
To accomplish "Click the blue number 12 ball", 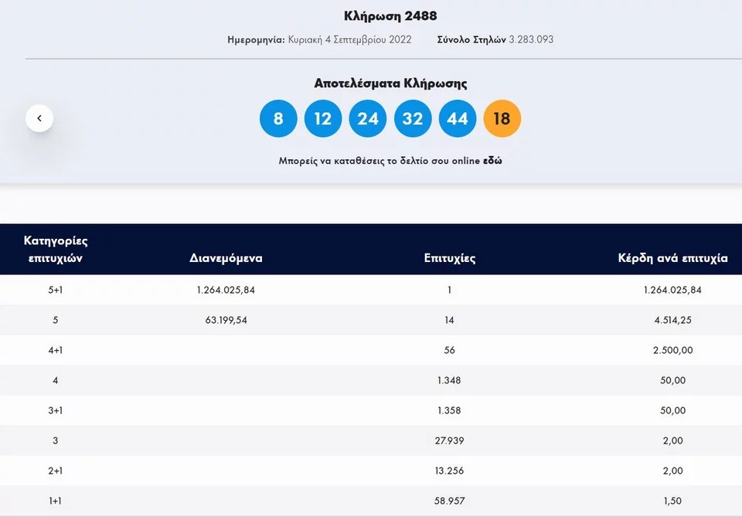I will point(323,119).
